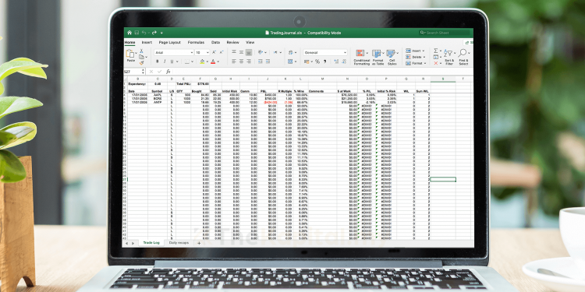Open Cell Styles gallery
Viewport: 585px width, 292px height.
(392, 57)
